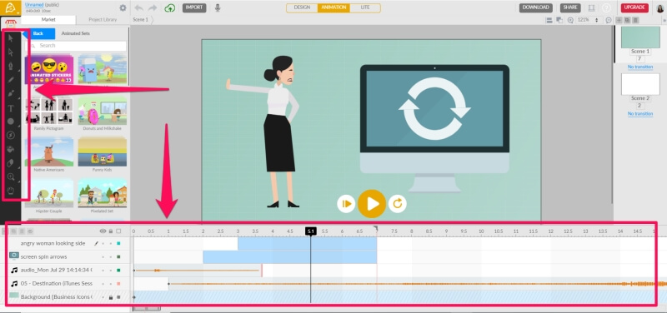The height and width of the screenshot is (313, 667).
Task: Click the large orange Play button on canvas
Action: pyautogui.click(x=372, y=204)
